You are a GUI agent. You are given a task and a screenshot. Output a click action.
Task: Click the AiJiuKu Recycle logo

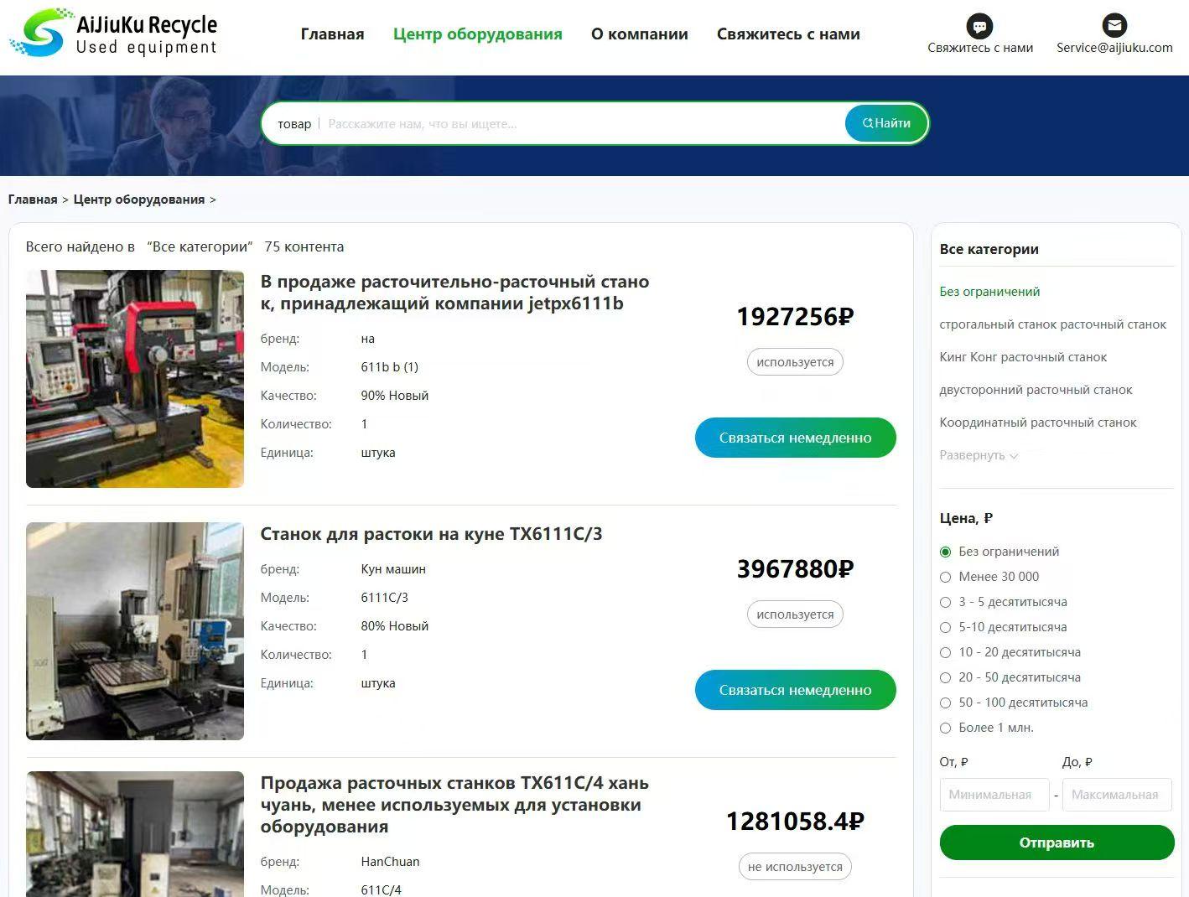point(113,34)
